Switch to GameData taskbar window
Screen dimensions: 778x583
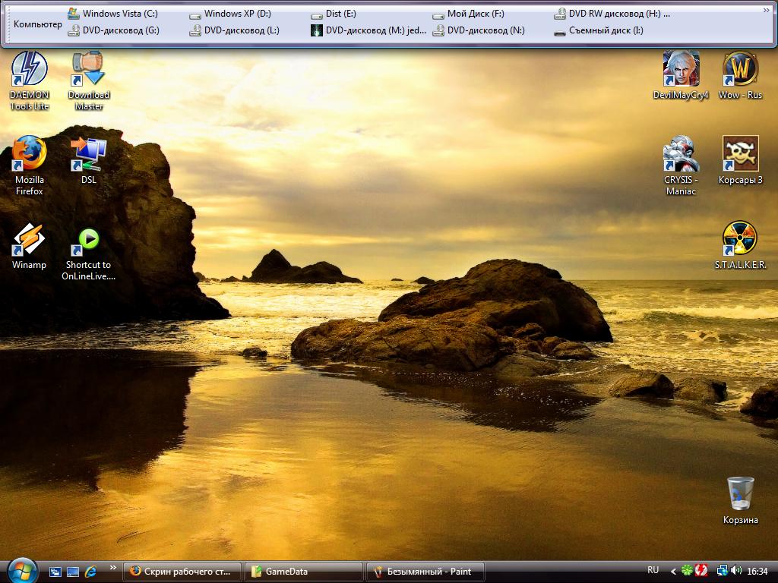(304, 572)
